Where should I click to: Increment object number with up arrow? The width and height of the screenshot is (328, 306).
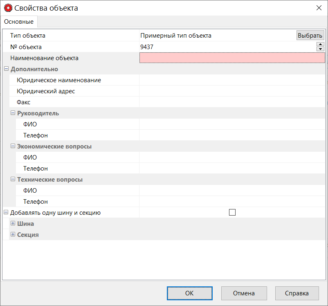coord(320,45)
